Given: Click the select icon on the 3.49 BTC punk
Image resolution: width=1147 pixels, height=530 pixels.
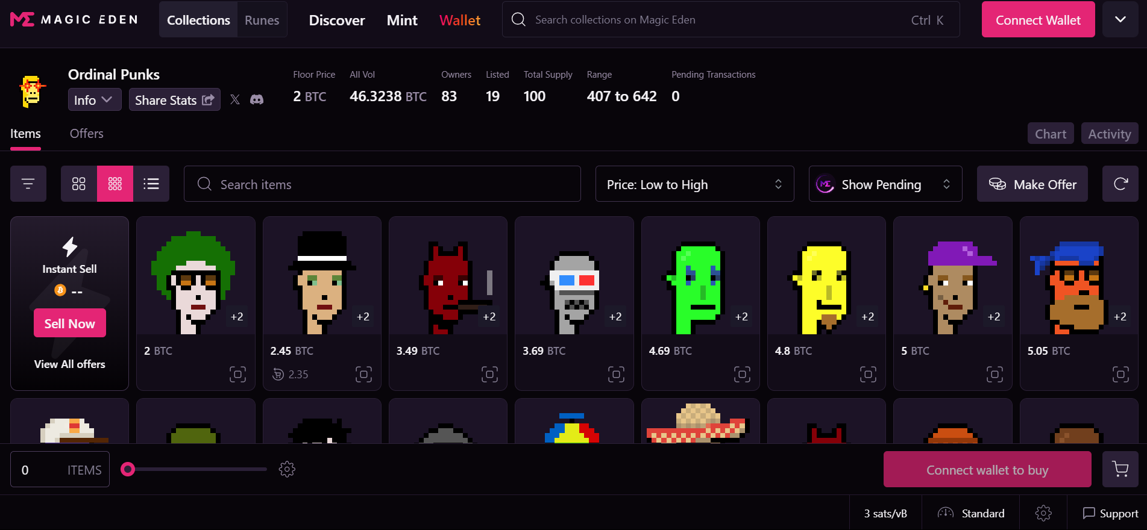Looking at the screenshot, I should click(489, 375).
